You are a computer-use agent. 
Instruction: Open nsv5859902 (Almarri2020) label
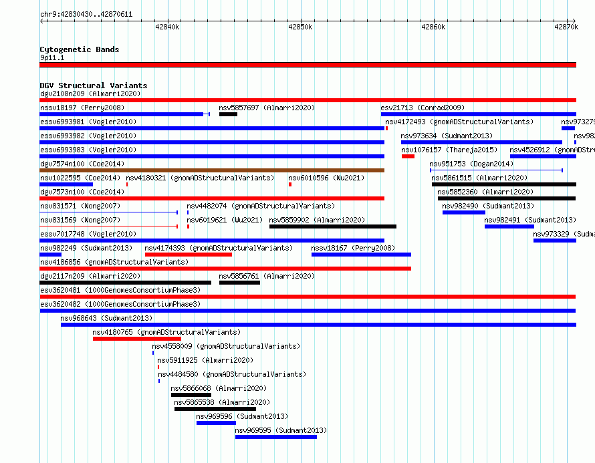[317, 220]
